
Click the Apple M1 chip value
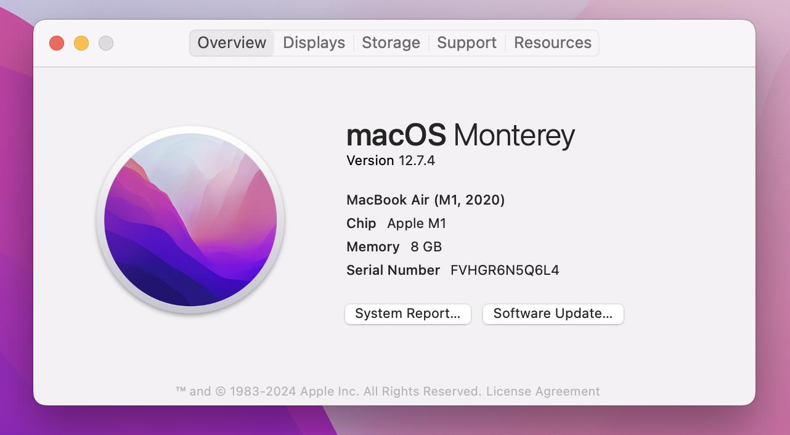pyautogui.click(x=417, y=224)
